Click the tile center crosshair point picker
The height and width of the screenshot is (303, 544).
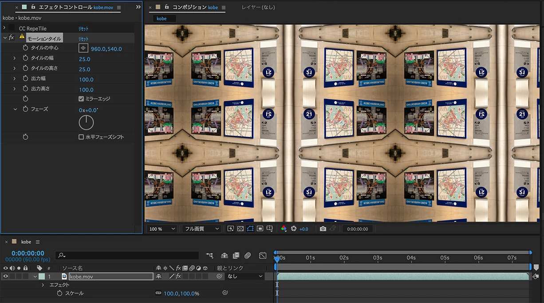[83, 48]
